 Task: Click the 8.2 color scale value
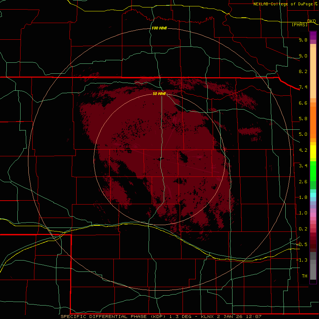(x=303, y=71)
